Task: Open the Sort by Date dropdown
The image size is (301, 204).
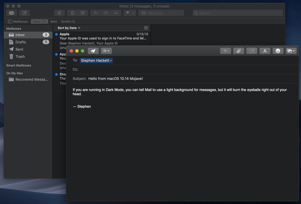Action: tap(68, 28)
